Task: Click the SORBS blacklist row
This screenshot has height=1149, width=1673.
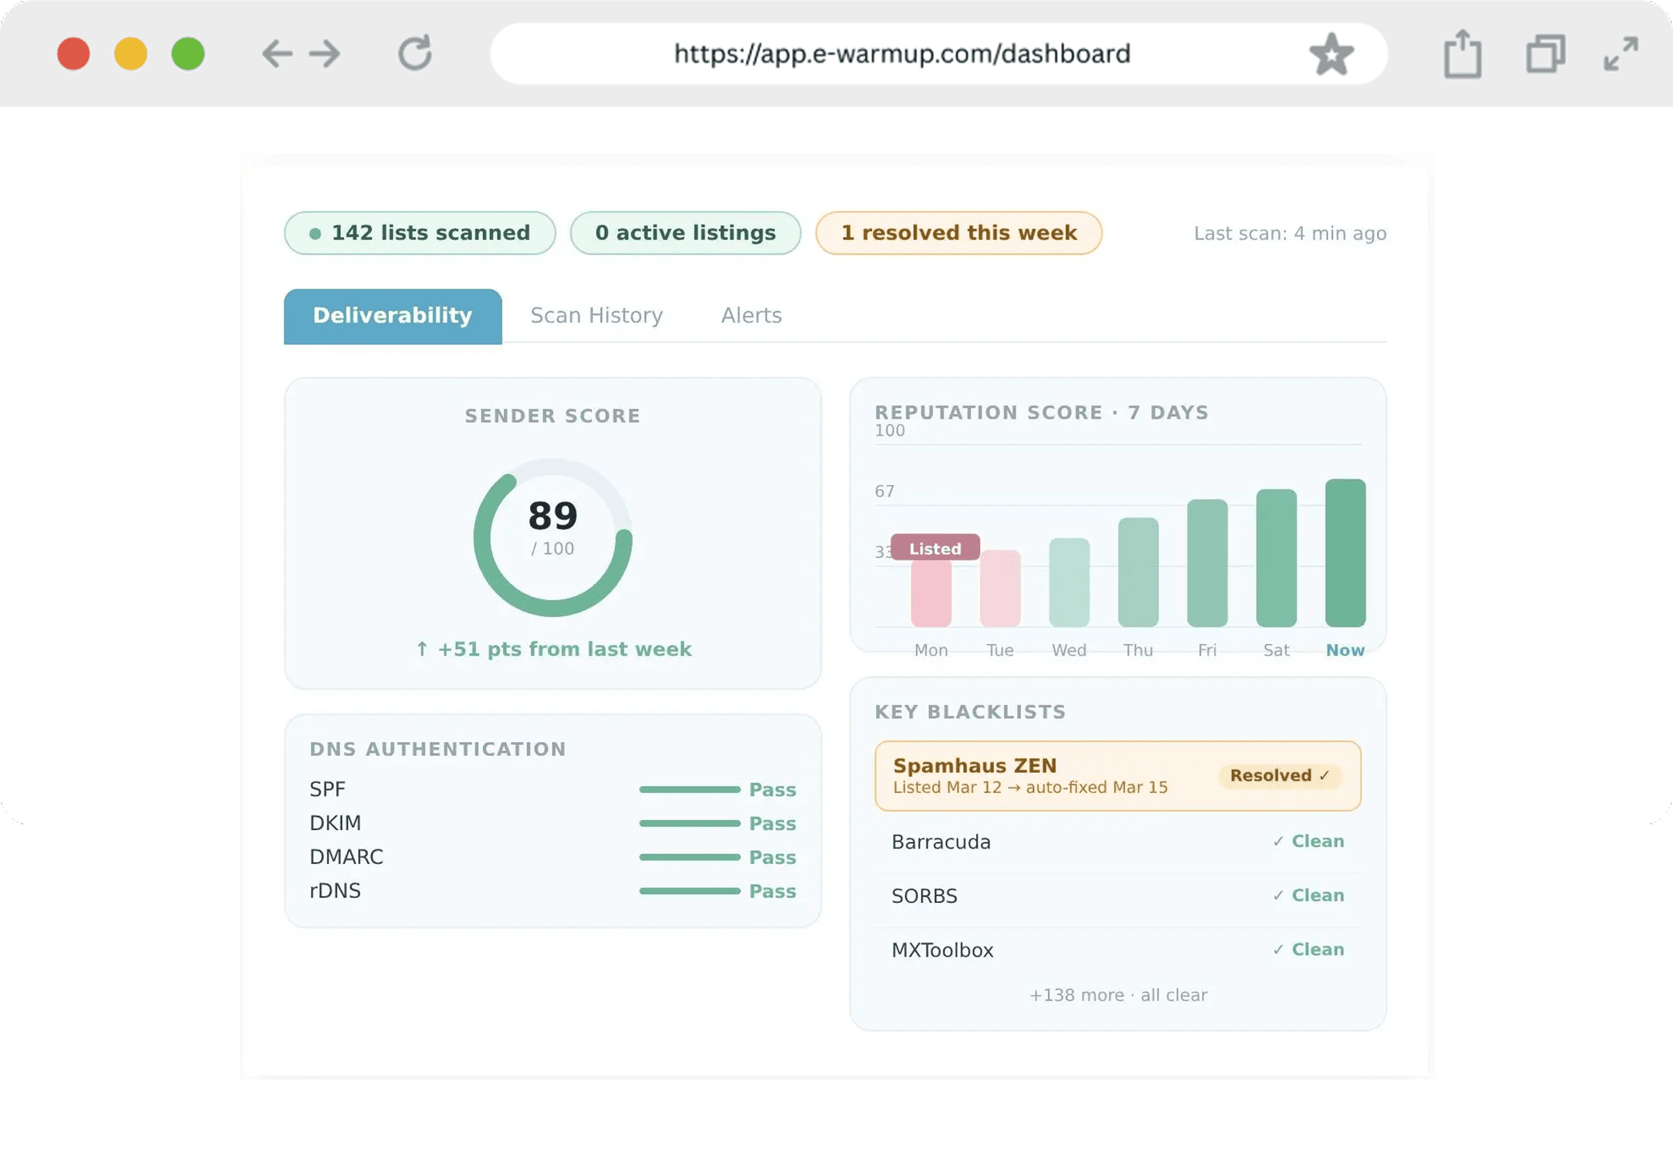Action: (x=1117, y=895)
